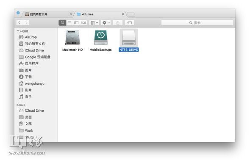Switch to column view mode

click(x=76, y=23)
